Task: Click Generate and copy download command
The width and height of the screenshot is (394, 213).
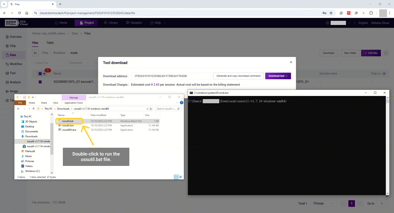Action: pos(238,76)
